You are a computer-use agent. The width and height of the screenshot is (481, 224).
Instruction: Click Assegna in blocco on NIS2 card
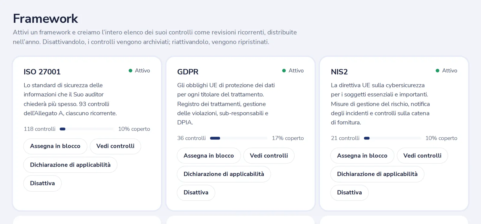click(362, 156)
